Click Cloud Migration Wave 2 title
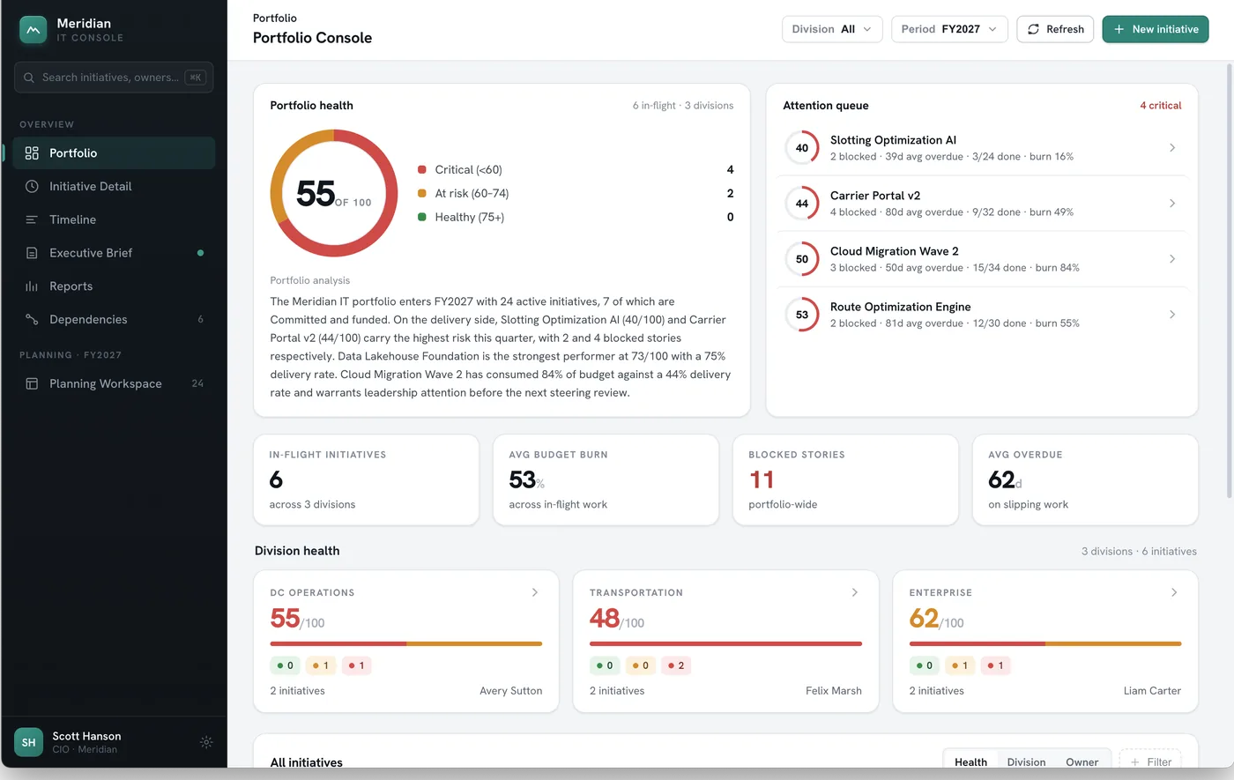This screenshot has height=780, width=1234. click(x=895, y=251)
